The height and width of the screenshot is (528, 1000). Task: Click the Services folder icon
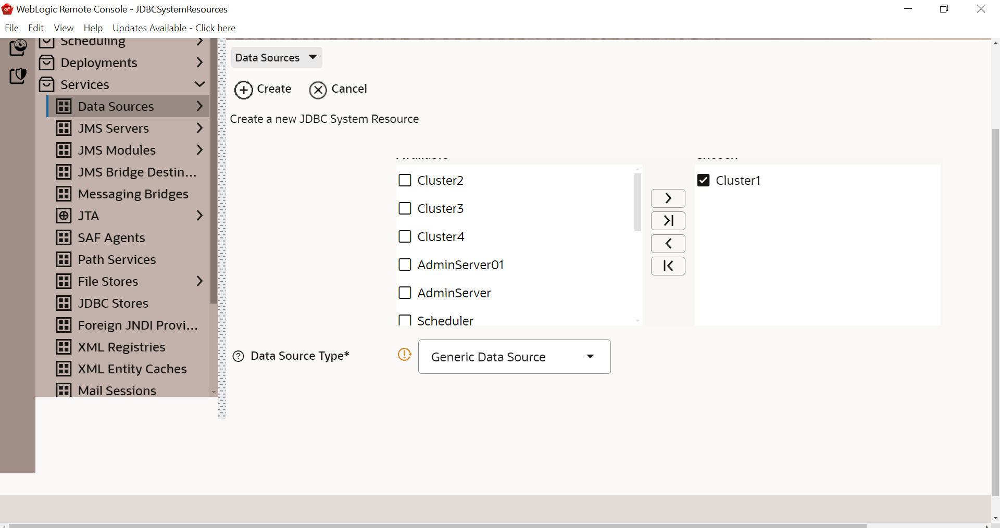point(47,84)
